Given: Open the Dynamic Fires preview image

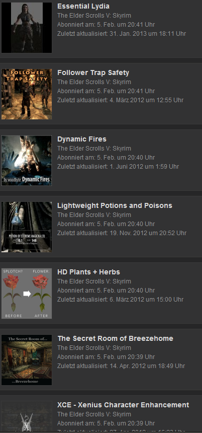Looking at the screenshot, I should point(27,161).
